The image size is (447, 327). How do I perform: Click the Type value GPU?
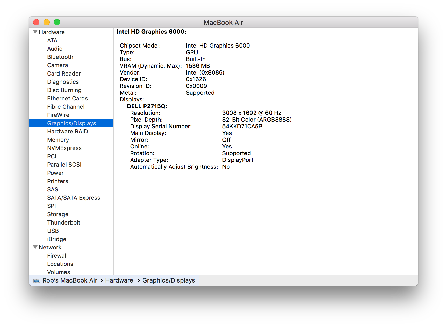point(192,52)
